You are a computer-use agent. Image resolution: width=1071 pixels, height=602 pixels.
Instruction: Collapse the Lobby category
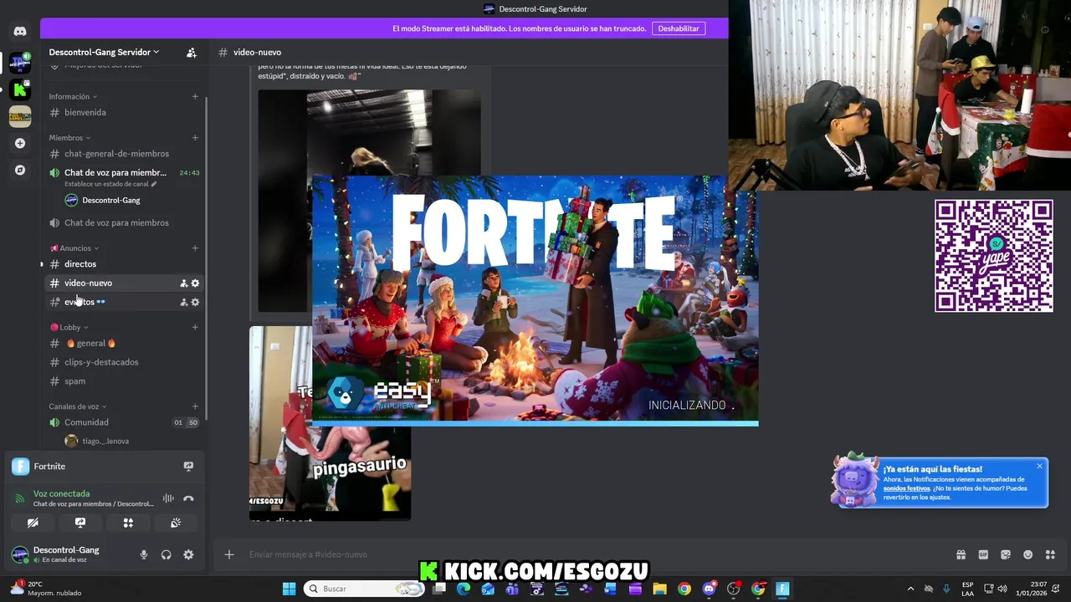pyautogui.click(x=69, y=327)
